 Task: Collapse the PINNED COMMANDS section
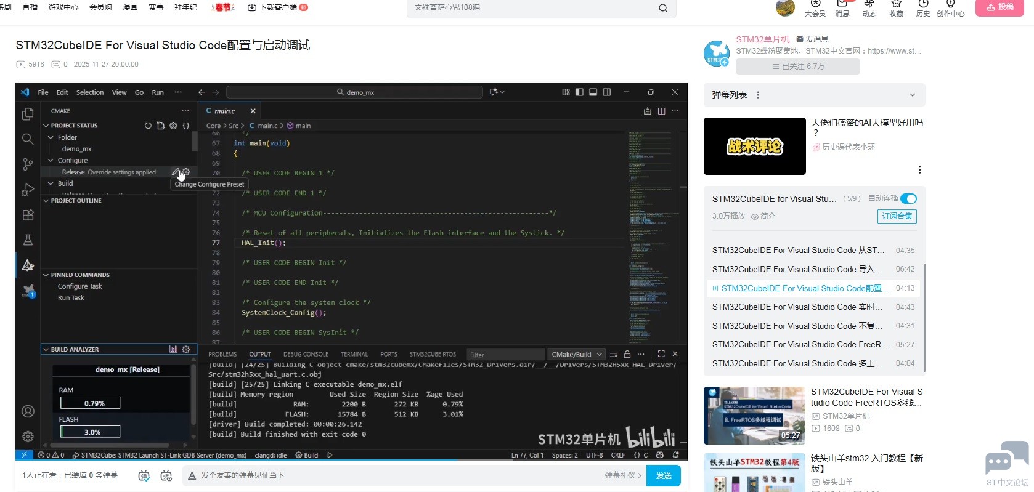(46, 275)
